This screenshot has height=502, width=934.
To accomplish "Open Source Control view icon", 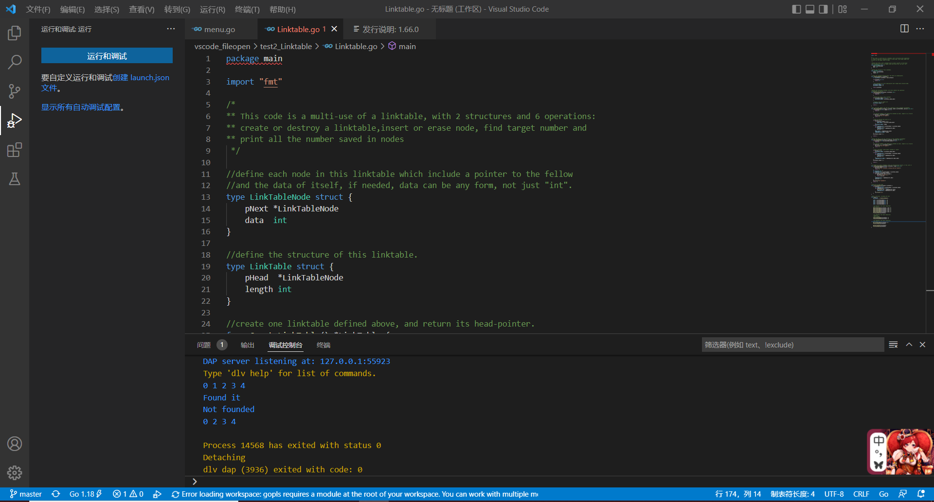I will click(x=15, y=91).
